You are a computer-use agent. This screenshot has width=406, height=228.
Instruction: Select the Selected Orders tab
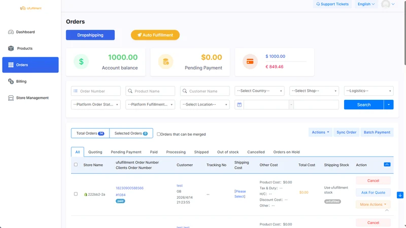point(131,133)
